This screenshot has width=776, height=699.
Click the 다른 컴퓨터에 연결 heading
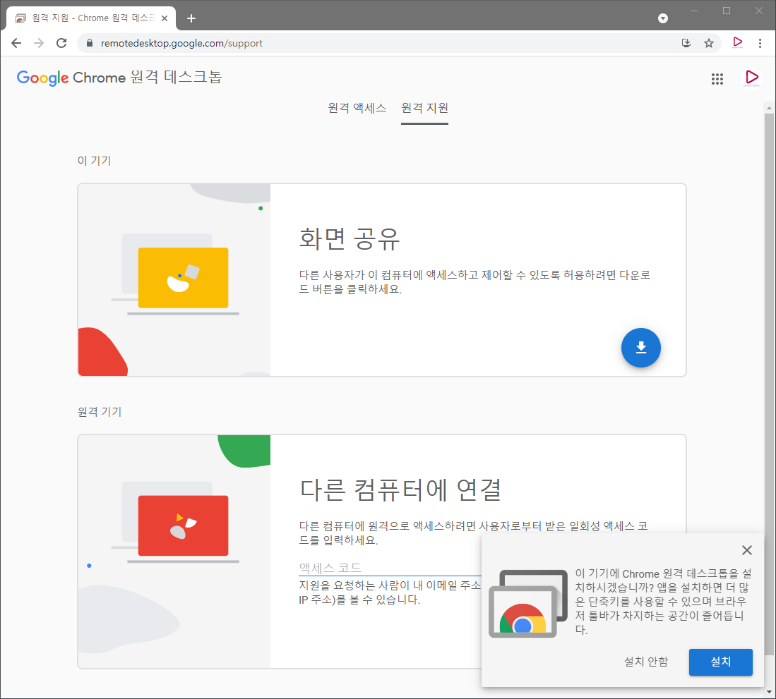401,490
